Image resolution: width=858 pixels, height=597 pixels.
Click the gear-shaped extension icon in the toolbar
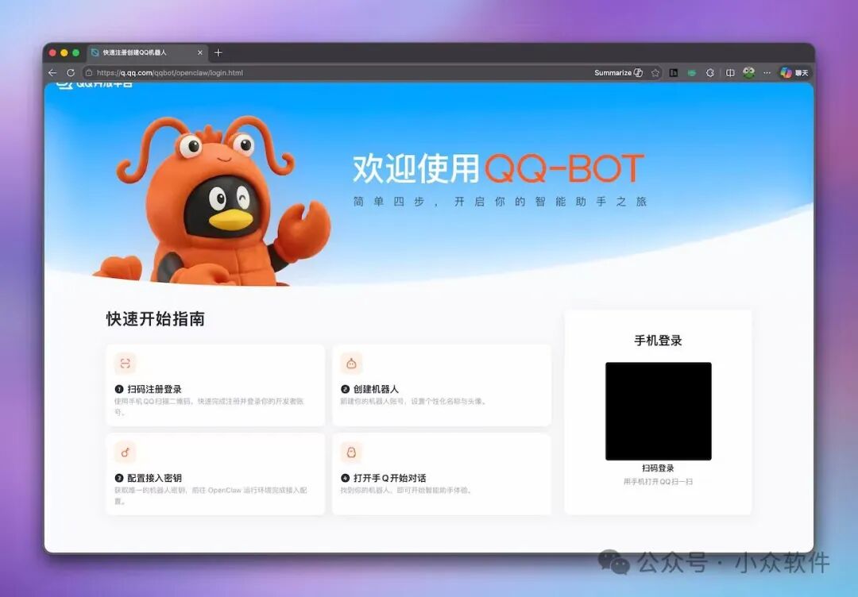[x=710, y=72]
